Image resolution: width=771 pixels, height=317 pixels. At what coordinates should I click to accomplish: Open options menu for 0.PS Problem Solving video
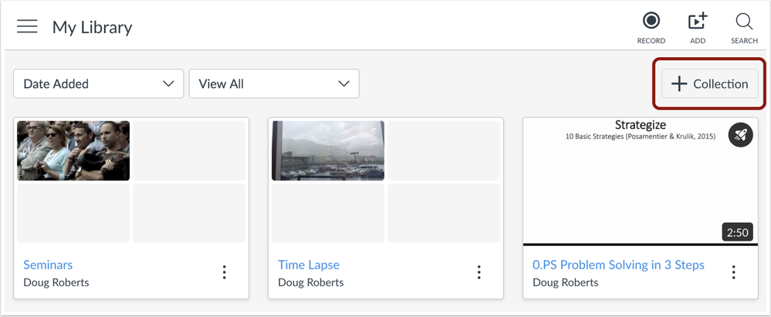click(x=734, y=272)
